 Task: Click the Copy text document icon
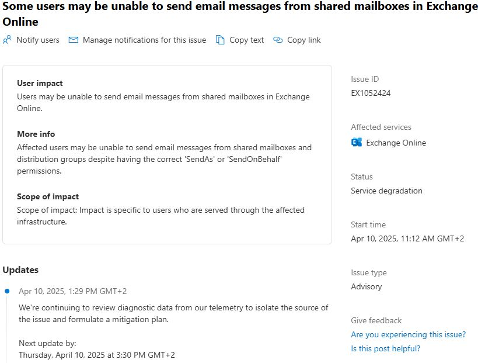coord(220,40)
